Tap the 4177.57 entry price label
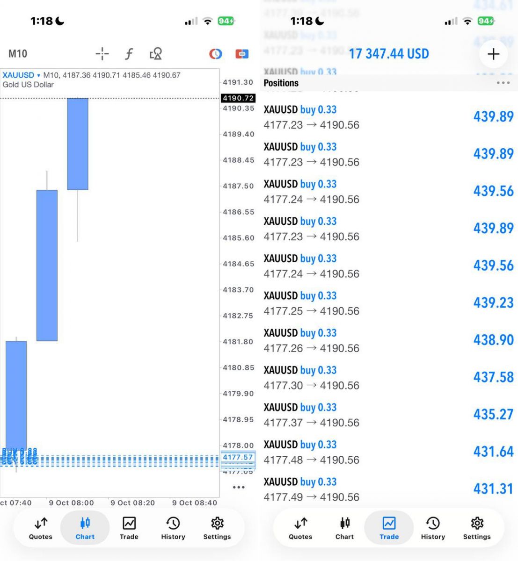518x561 pixels. pyautogui.click(x=238, y=457)
